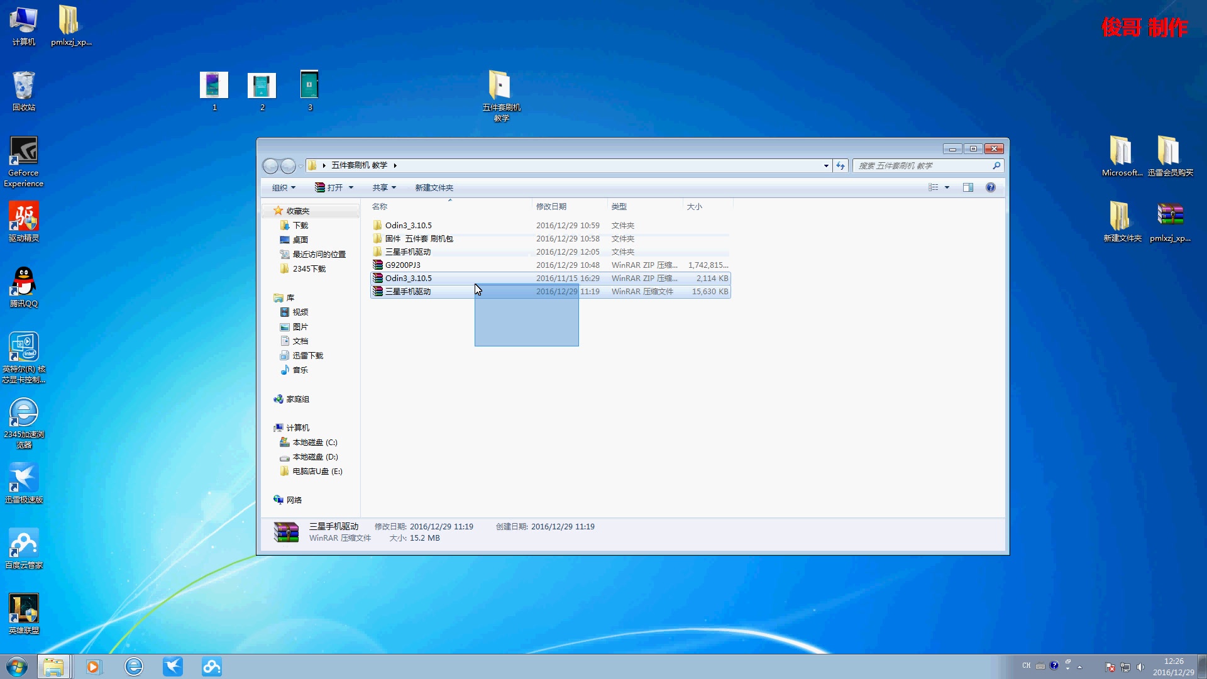This screenshot has width=1207, height=679.
Task: Expand the 打开 dropdown arrow
Action: point(351,187)
